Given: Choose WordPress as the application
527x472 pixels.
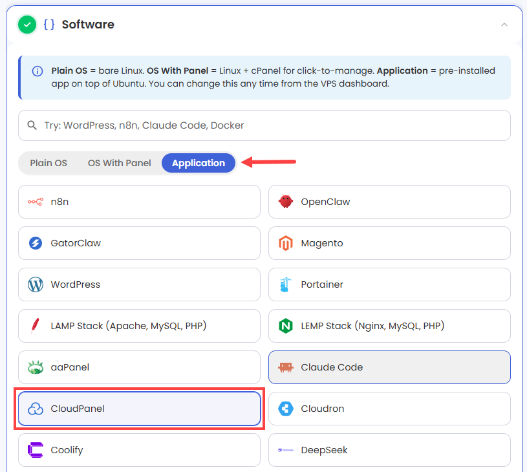Looking at the screenshot, I should point(139,284).
